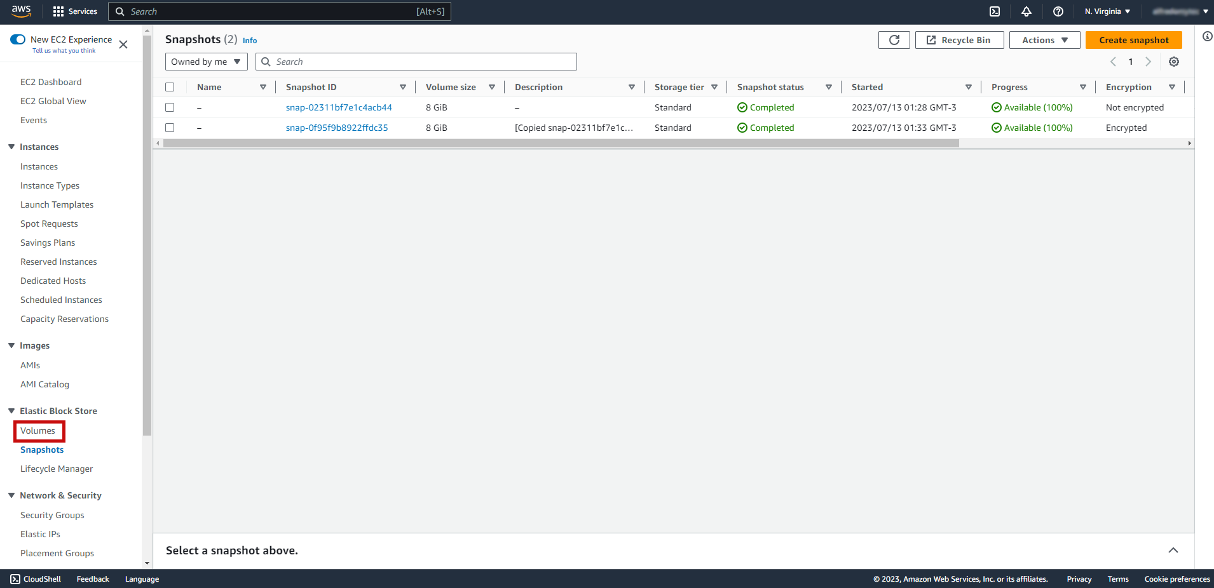Toggle New EC2 Experience switch
1214x588 pixels.
(18, 39)
